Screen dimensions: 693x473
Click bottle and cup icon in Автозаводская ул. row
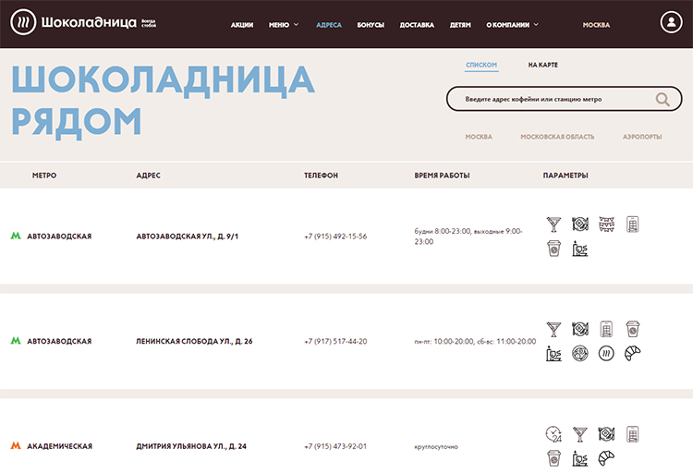tap(580, 249)
